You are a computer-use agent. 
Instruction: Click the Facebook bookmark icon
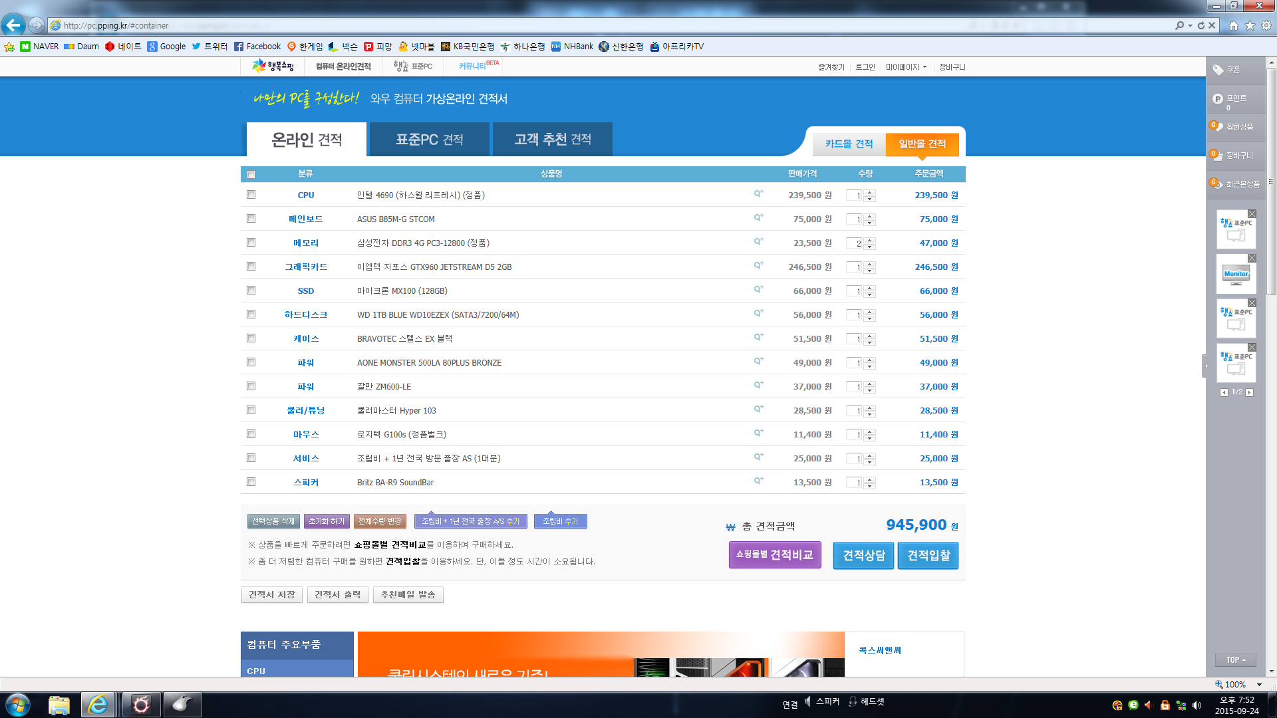[239, 47]
